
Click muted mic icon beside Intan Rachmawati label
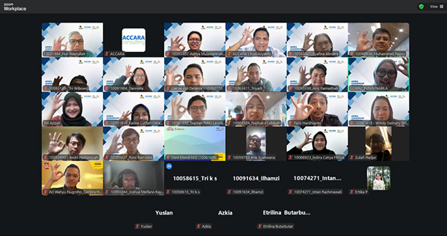[x=290, y=192]
